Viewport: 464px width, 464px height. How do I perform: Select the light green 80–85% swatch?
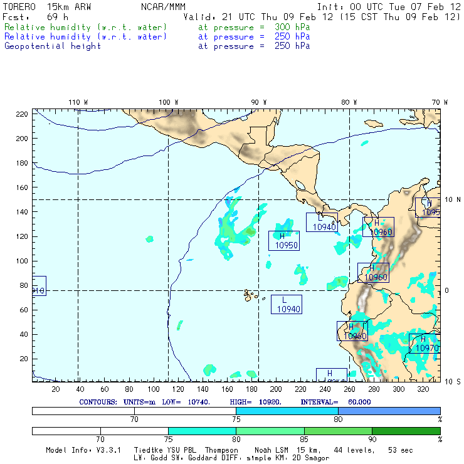click(270, 431)
